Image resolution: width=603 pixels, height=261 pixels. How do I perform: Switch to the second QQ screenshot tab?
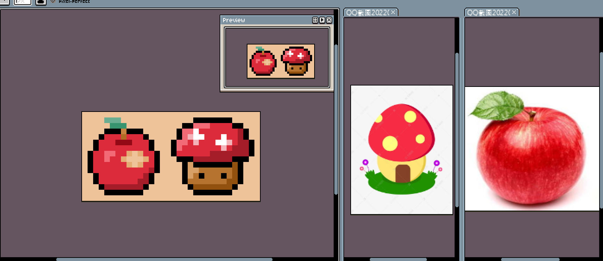488,13
